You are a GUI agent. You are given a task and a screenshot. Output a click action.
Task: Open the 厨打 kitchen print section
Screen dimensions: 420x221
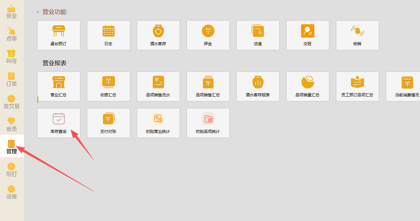(x=12, y=170)
